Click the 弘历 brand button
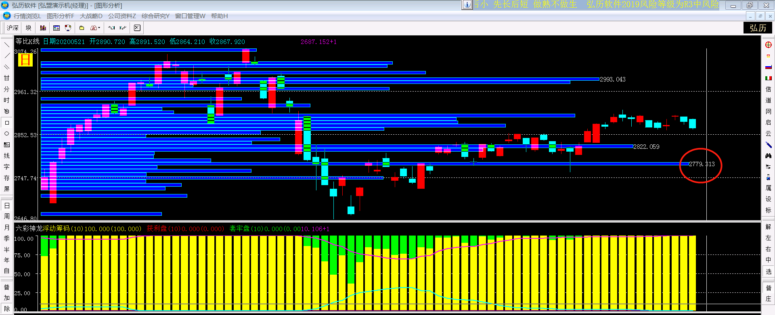Viewport: 775px width, 315px height. (x=758, y=28)
